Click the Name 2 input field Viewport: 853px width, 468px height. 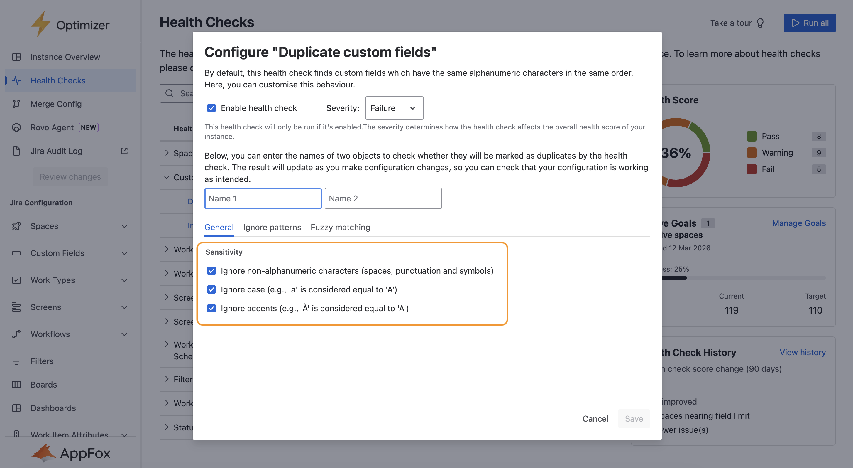click(x=383, y=198)
